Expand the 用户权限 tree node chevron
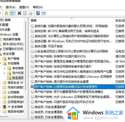This screenshot has height=122, width=125. click(x=4, y=73)
